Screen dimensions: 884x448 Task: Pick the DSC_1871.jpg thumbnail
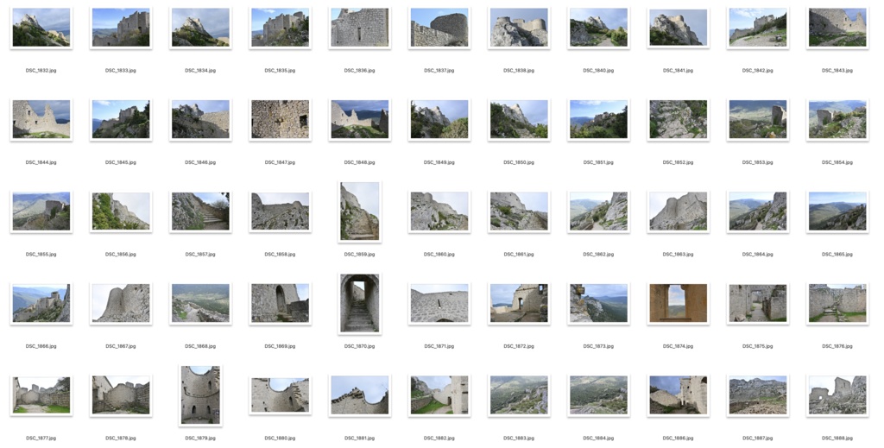439,303
